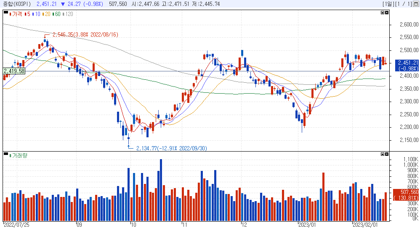420x228 pixels.
Task: Click the current price tag 2,451.21 on axis
Action: (x=407, y=66)
